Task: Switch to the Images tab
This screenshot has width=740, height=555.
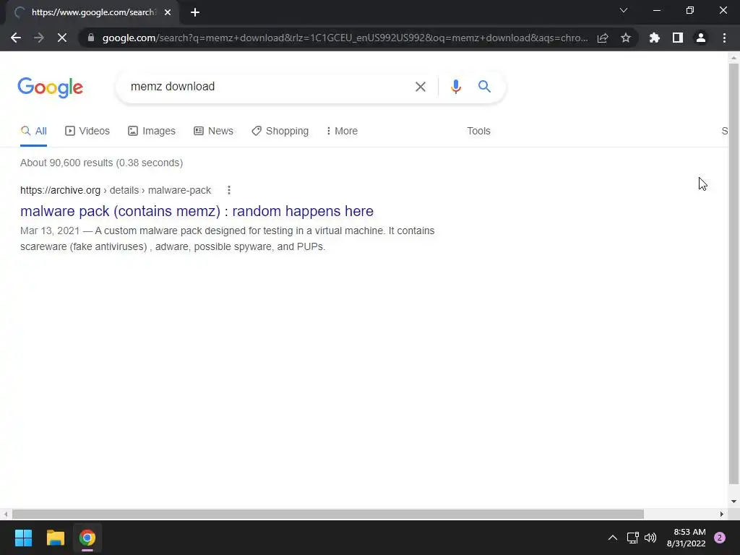Action: [152, 131]
